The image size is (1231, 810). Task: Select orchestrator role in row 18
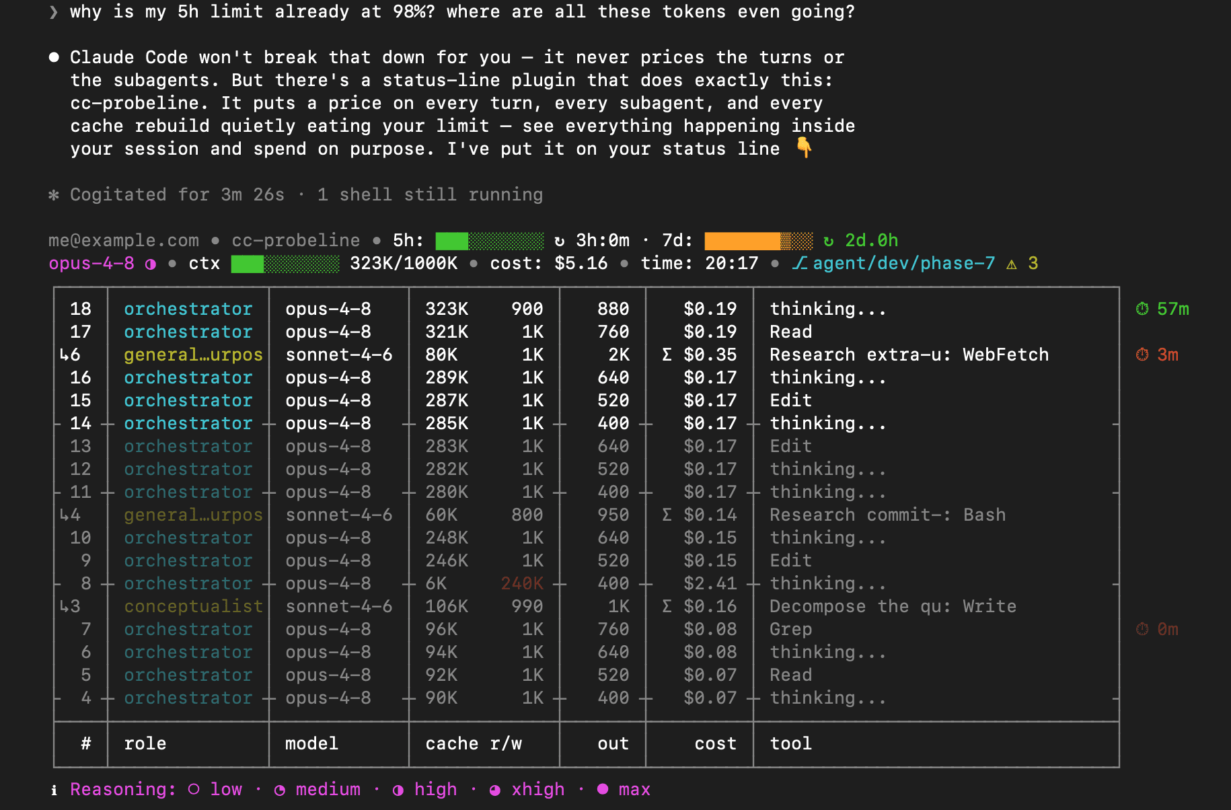[188, 309]
